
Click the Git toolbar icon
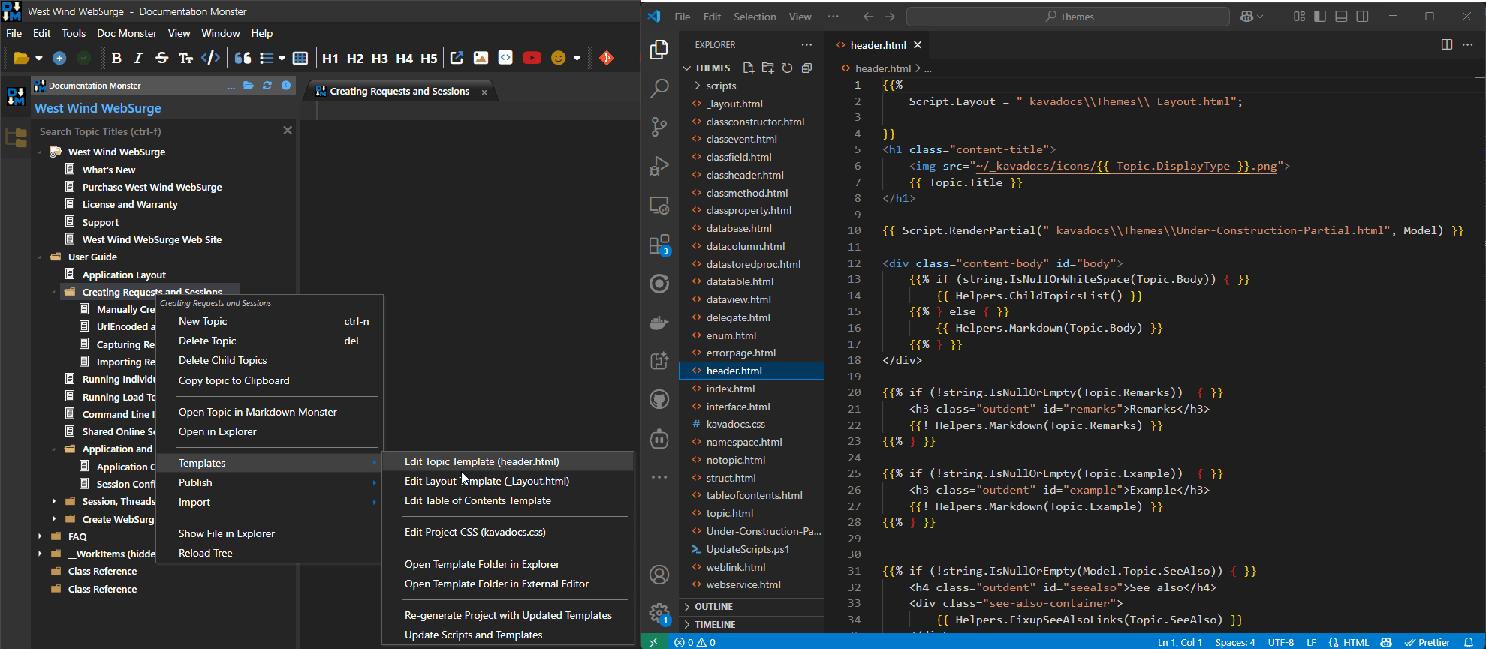click(x=607, y=58)
